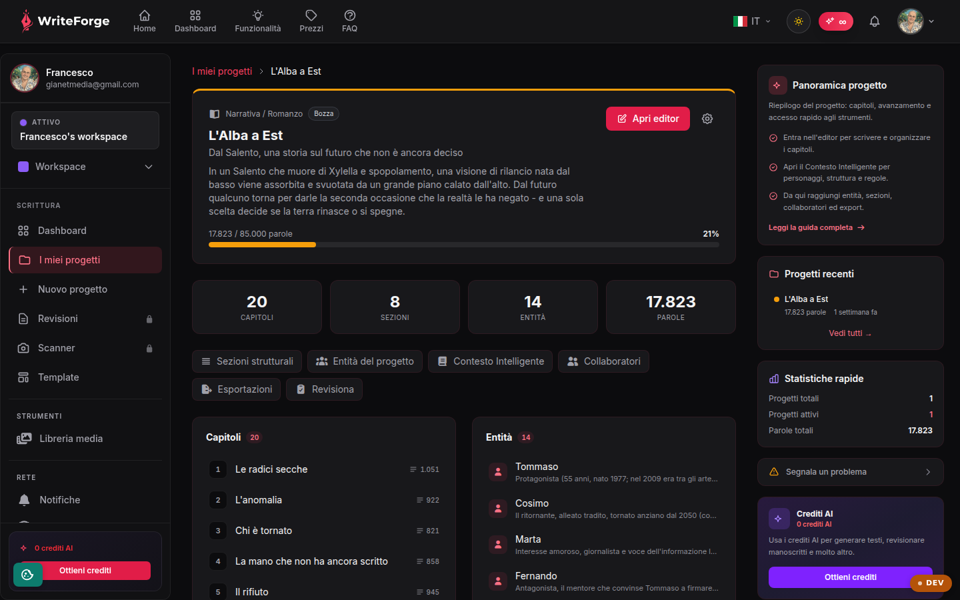Expand the IT language dropdown
960x600 pixels.
coord(752,21)
